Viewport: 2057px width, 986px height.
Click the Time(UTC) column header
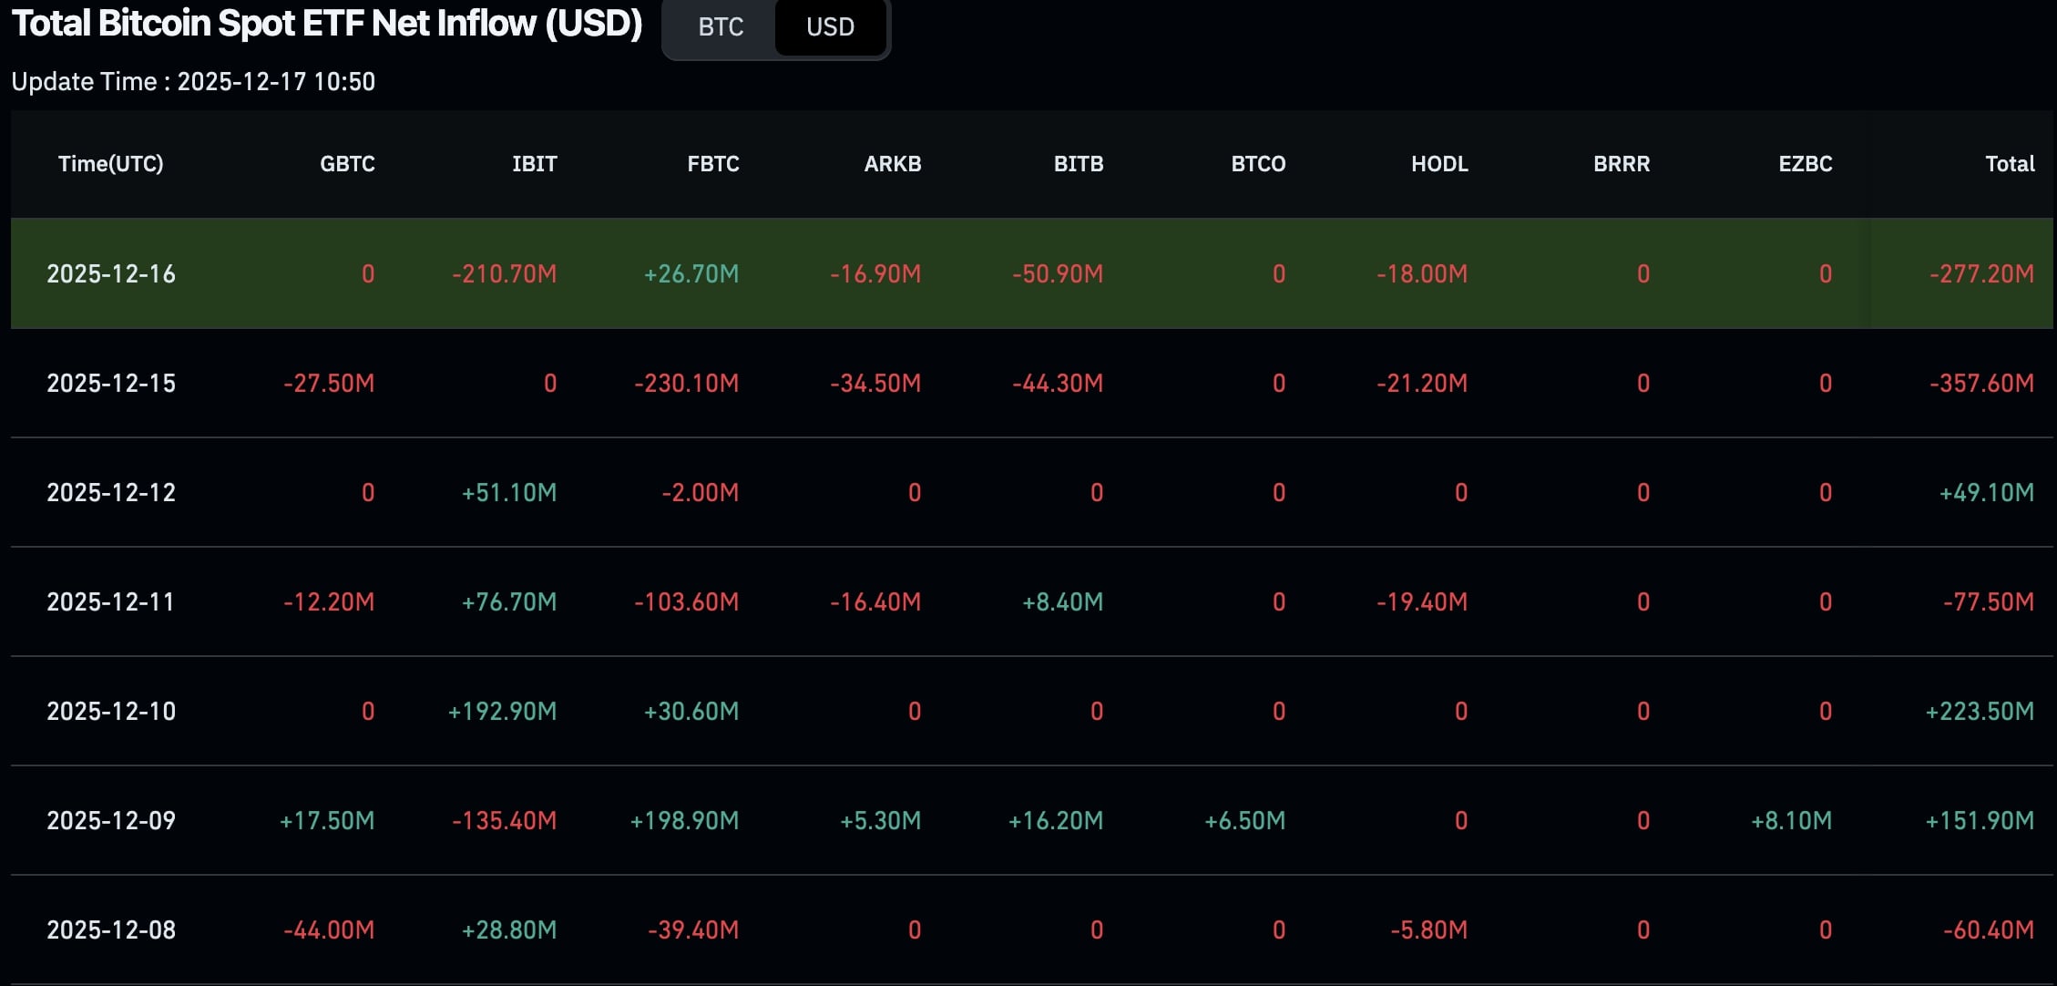pos(111,164)
